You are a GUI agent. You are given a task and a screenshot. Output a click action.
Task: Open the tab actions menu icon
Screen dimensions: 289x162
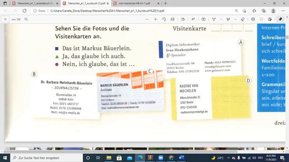(5, 3)
